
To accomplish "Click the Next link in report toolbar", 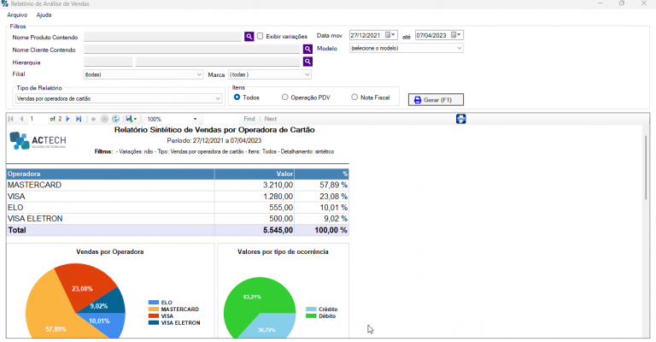I will pyautogui.click(x=270, y=119).
